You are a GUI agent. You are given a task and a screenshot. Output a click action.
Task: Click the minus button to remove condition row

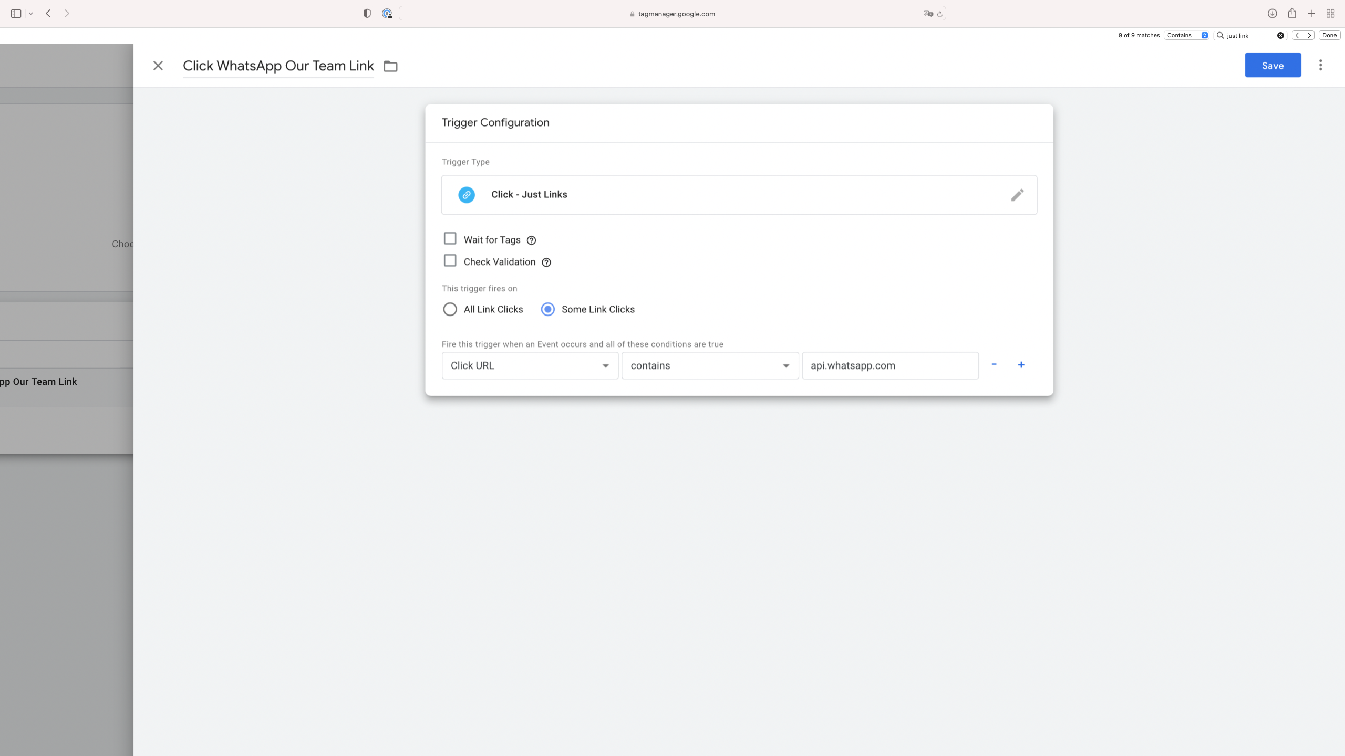coord(994,365)
